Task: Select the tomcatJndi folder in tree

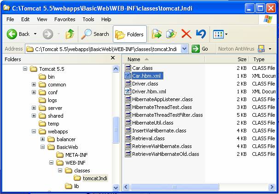Action: (91, 178)
